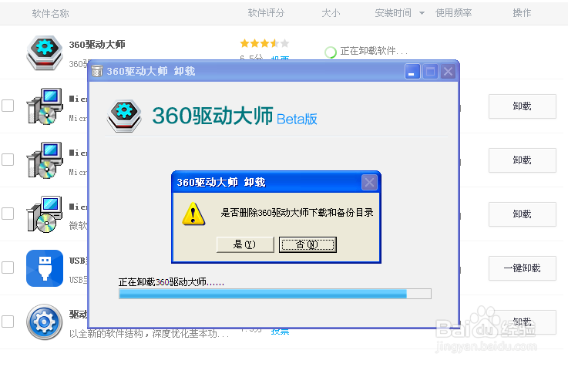Click the second Microsoft installer icon
Viewport: 568px width, 367px height.
(45, 160)
